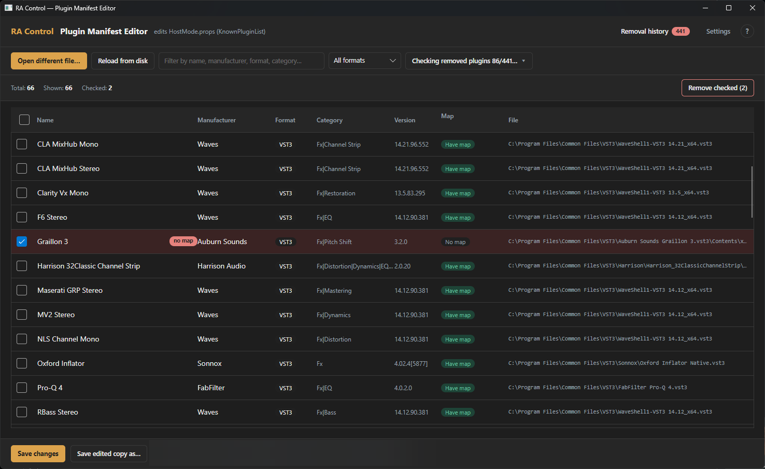Check the Pro-Q 4 checkbox

point(22,388)
